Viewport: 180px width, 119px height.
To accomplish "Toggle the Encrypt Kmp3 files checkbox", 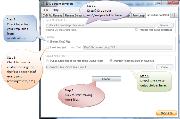I will tap(47, 42).
